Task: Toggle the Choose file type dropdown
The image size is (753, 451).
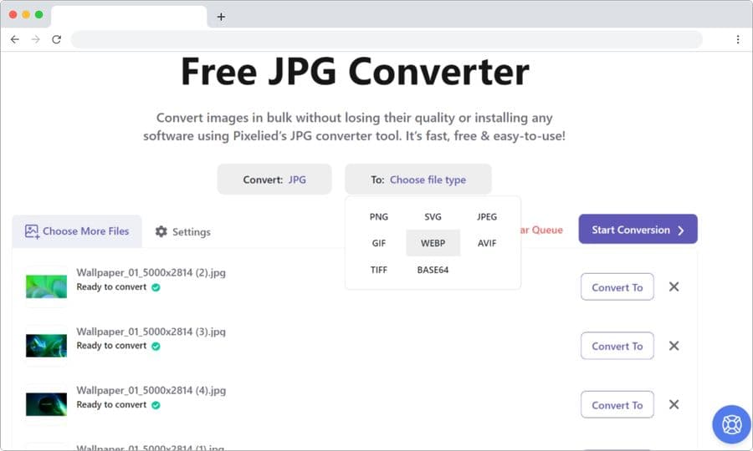Action: click(x=418, y=180)
